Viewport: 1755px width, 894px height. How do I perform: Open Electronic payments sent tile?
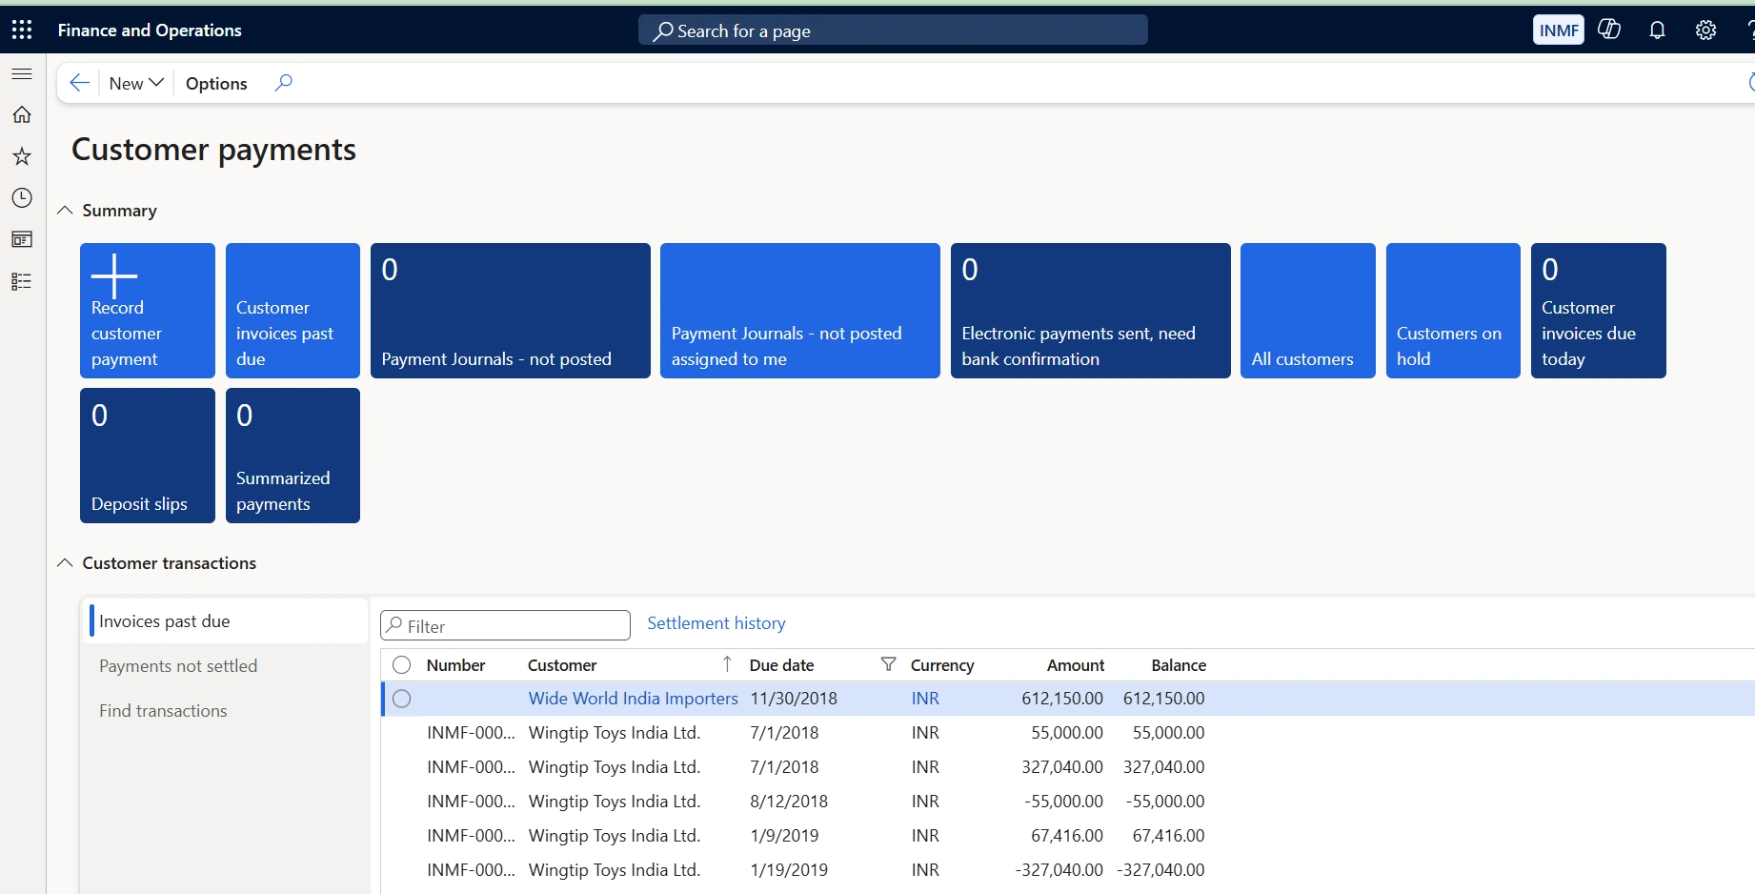[1091, 311]
